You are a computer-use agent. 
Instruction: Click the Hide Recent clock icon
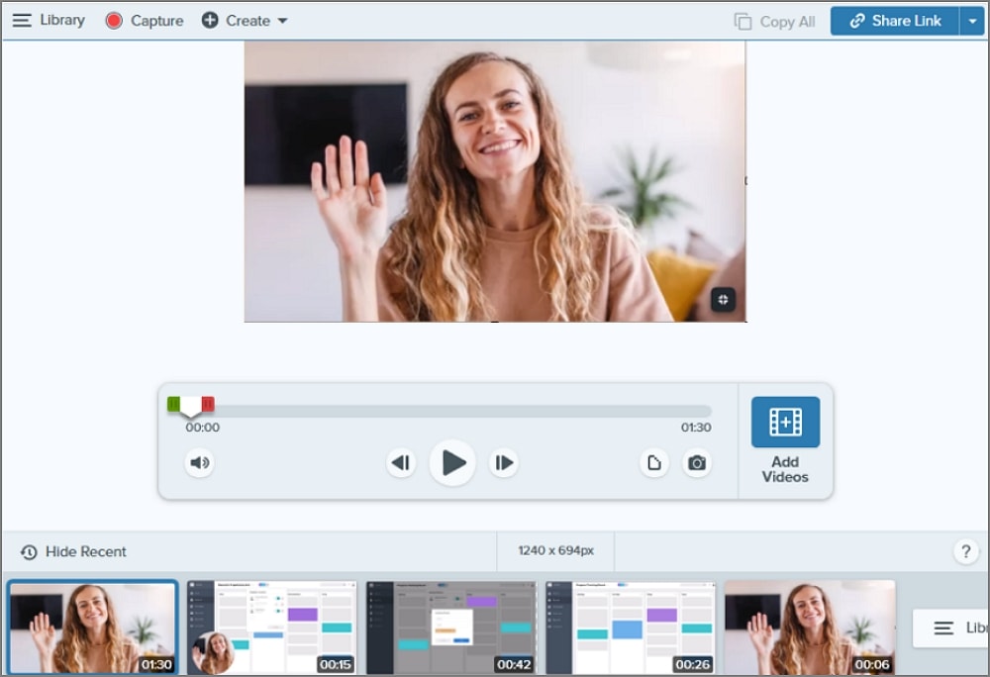(x=29, y=552)
